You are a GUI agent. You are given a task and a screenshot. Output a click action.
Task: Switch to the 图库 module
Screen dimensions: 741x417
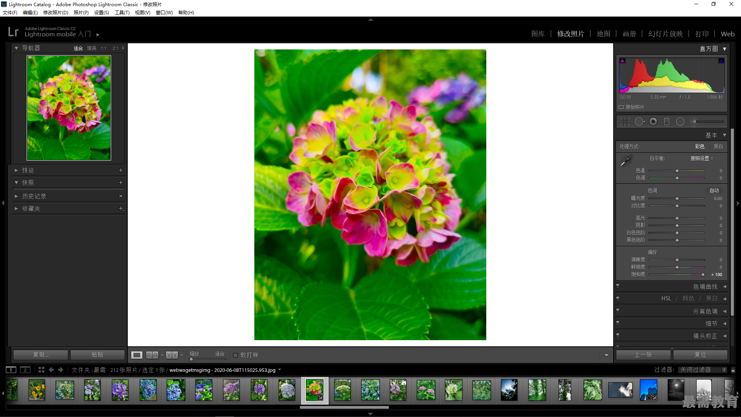point(538,34)
